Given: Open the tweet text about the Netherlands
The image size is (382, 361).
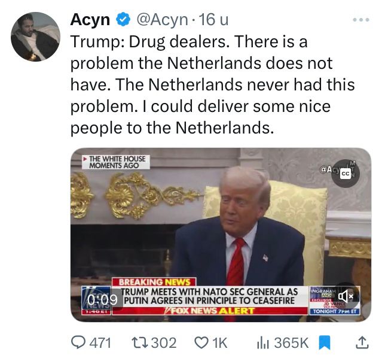Looking at the screenshot, I should (x=213, y=84).
